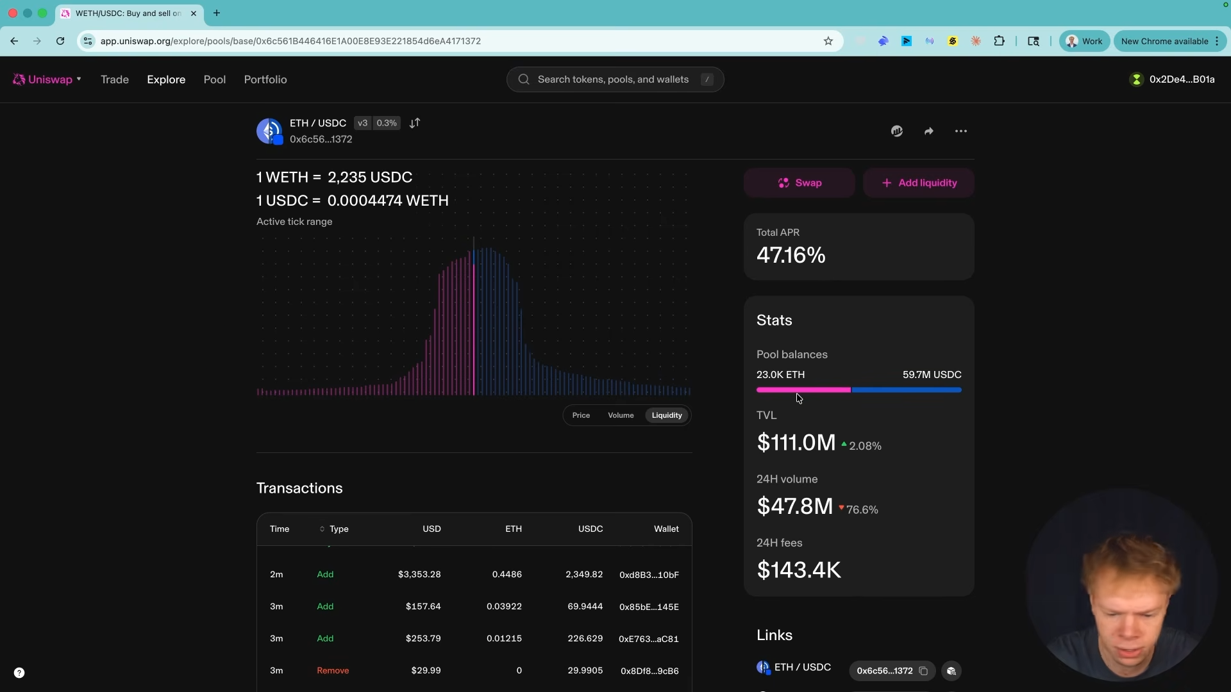Image resolution: width=1231 pixels, height=692 pixels.
Task: Open connected wallet 0x2De4...B01a menu
Action: [x=1173, y=79]
